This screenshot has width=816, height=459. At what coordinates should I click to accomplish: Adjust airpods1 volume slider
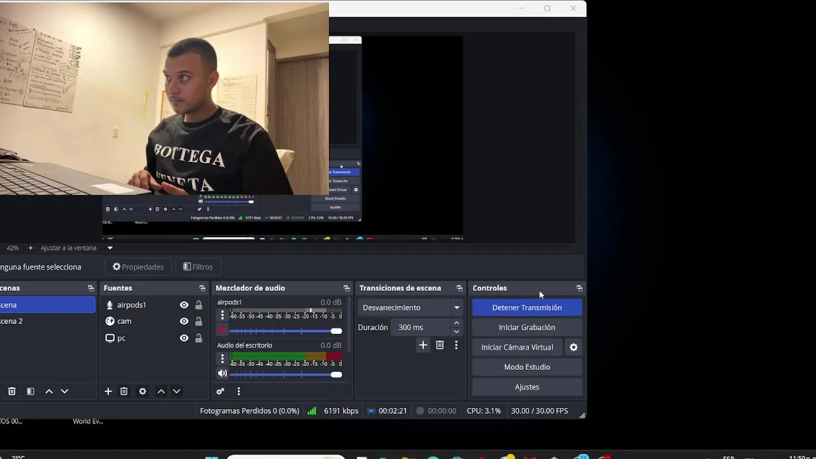click(286, 331)
